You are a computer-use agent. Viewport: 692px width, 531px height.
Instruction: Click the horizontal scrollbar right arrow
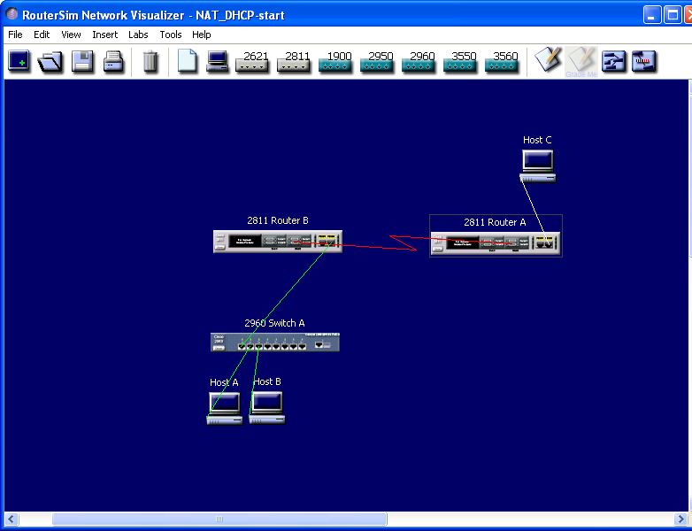(681, 519)
